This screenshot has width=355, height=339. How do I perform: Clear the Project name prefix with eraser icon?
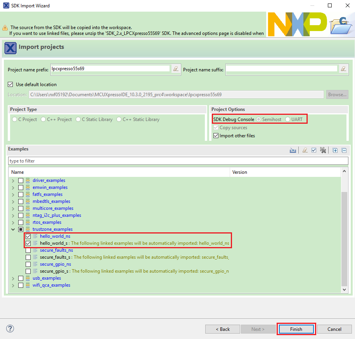point(176,69)
